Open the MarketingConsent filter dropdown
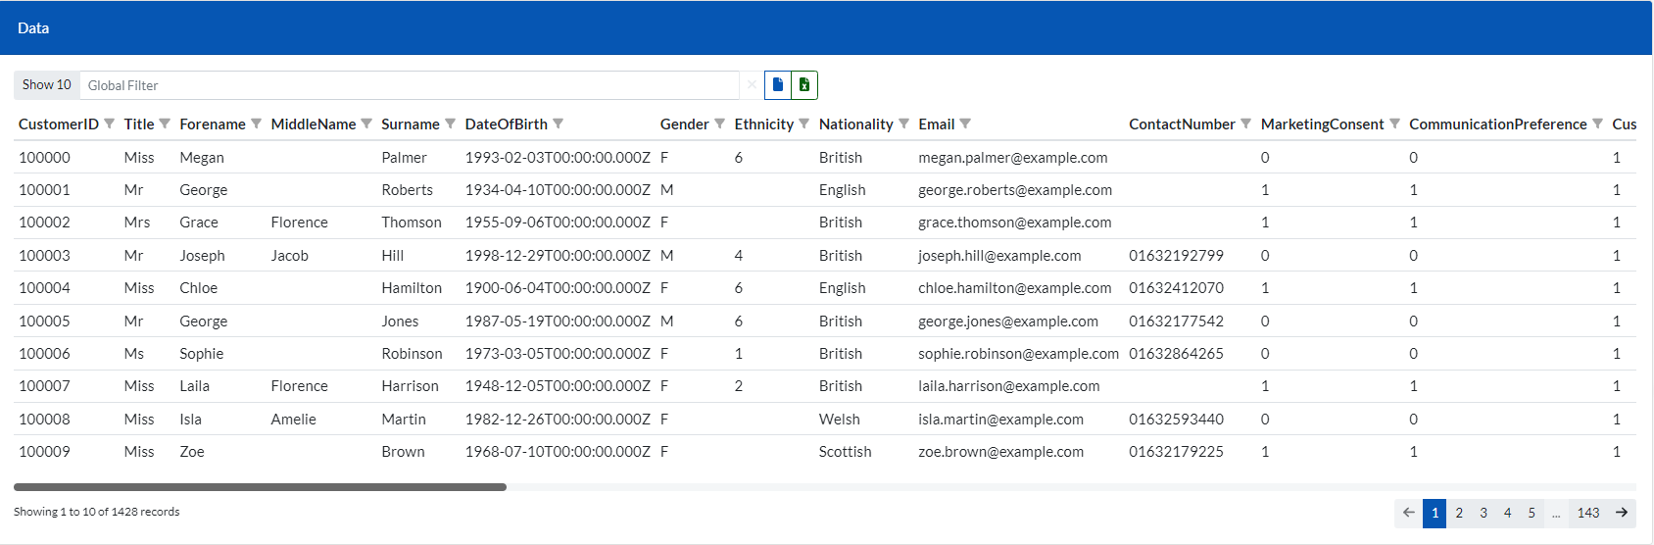1654x545 pixels. (1395, 124)
